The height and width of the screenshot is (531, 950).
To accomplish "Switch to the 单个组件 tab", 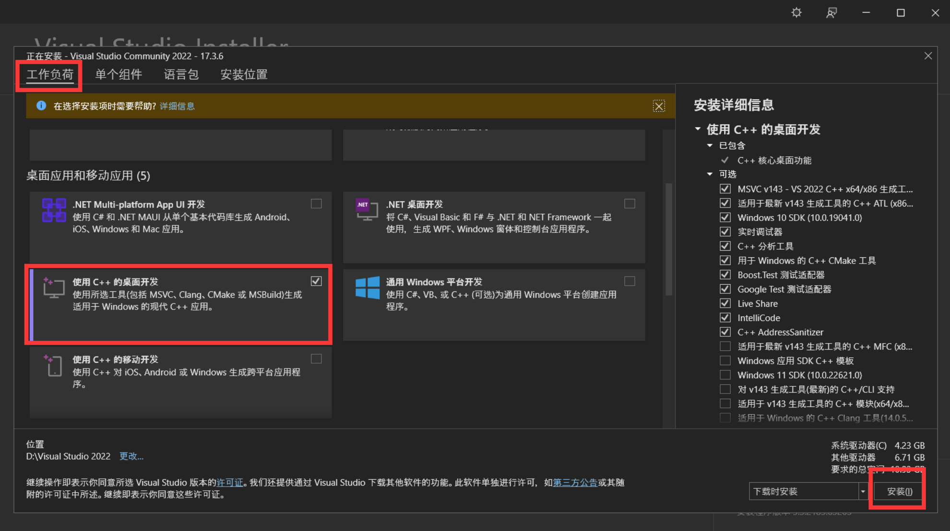I will 119,74.
